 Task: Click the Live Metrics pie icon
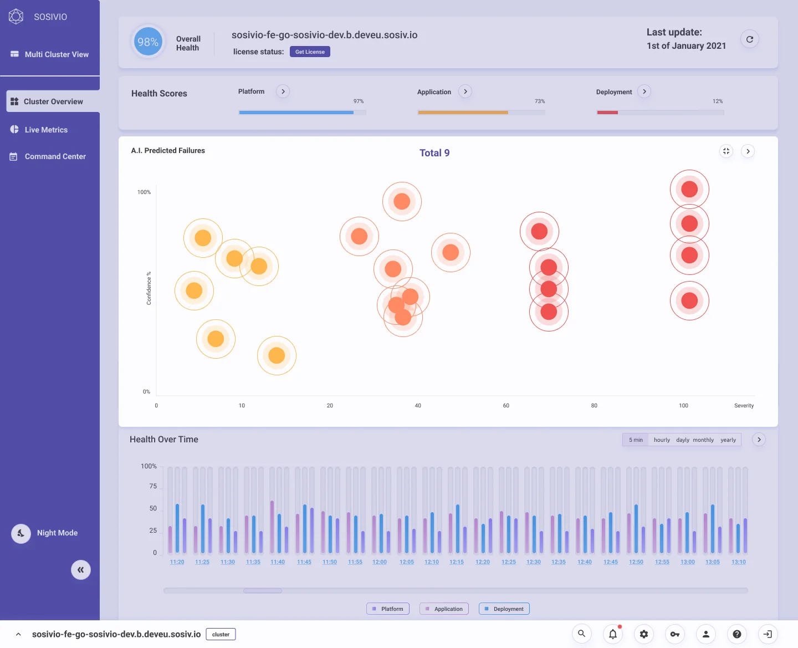[14, 129]
